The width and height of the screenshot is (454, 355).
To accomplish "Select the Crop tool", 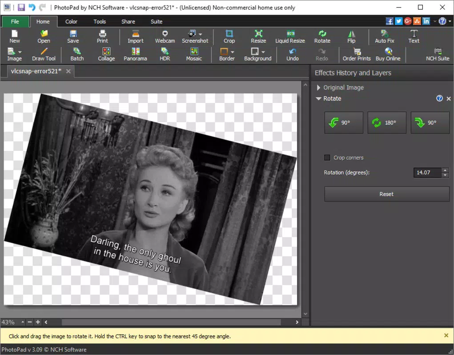I will 229,36.
